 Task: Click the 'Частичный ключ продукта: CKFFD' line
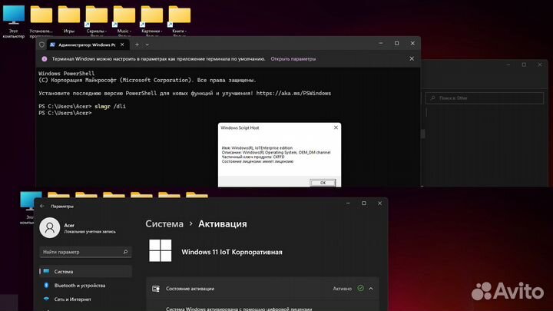[x=253, y=157]
